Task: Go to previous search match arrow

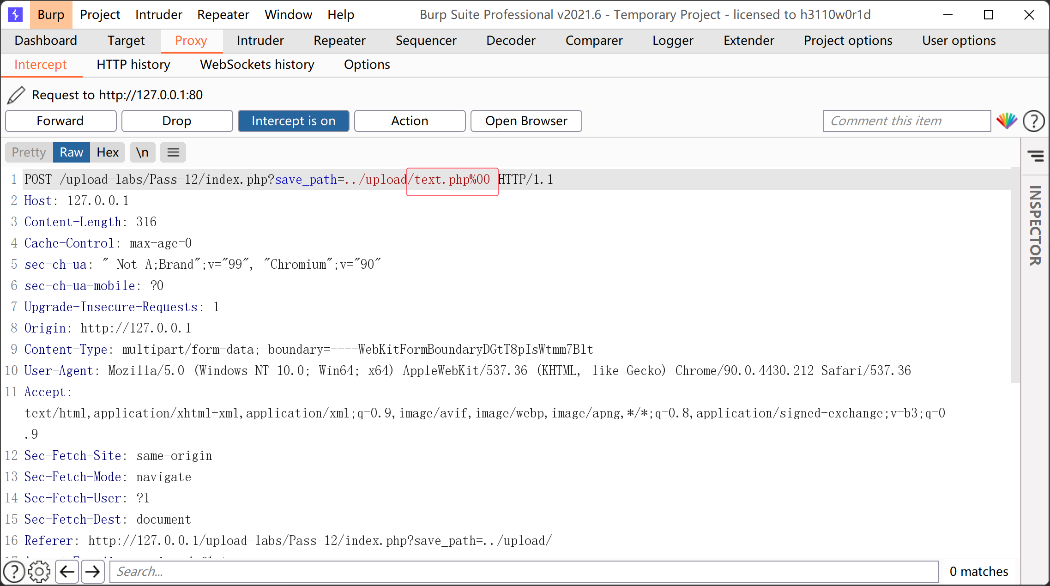Action: click(67, 572)
